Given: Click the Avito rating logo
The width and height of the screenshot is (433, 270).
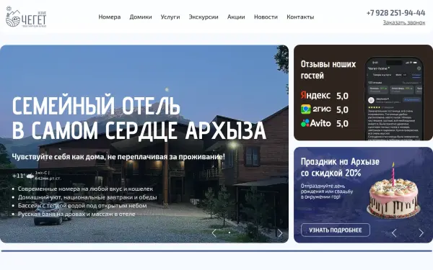Looking at the screenshot, I should click(315, 123).
